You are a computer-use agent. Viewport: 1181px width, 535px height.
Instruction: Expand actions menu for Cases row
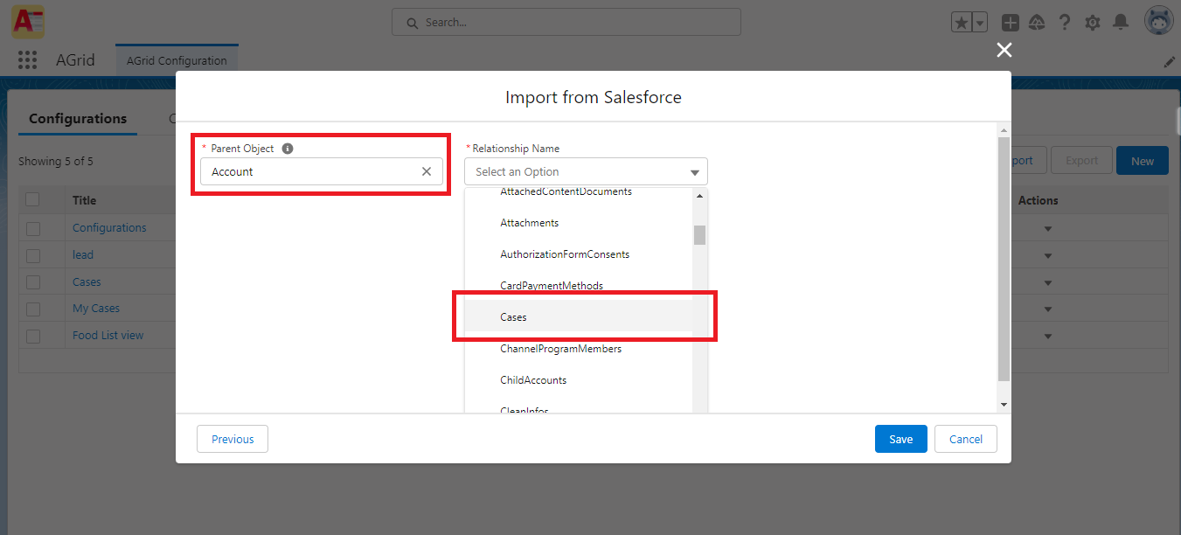(1048, 283)
